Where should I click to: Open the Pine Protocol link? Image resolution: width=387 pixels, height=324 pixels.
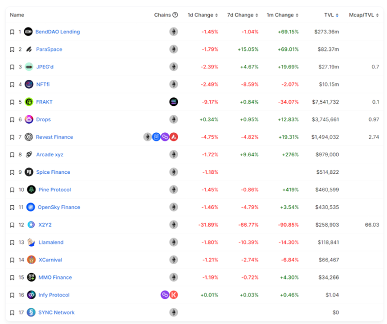point(54,190)
